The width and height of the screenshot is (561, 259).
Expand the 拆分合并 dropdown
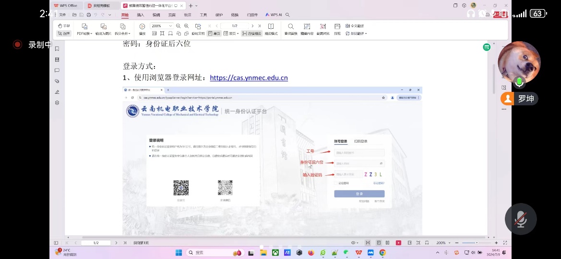pos(122,34)
